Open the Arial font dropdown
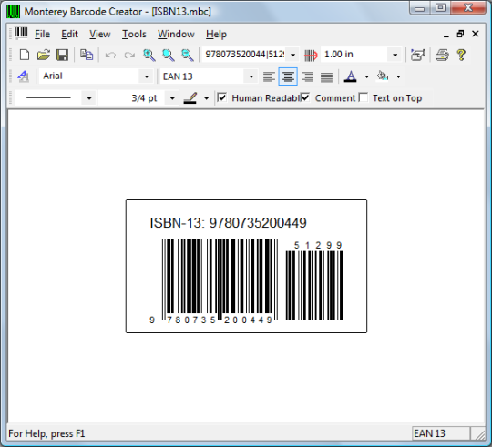 (146, 76)
